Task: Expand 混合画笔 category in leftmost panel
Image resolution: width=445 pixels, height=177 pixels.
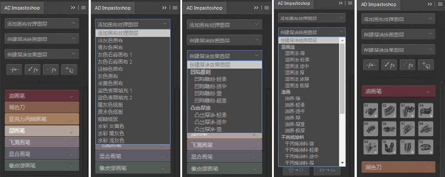Action: pyautogui.click(x=42, y=154)
